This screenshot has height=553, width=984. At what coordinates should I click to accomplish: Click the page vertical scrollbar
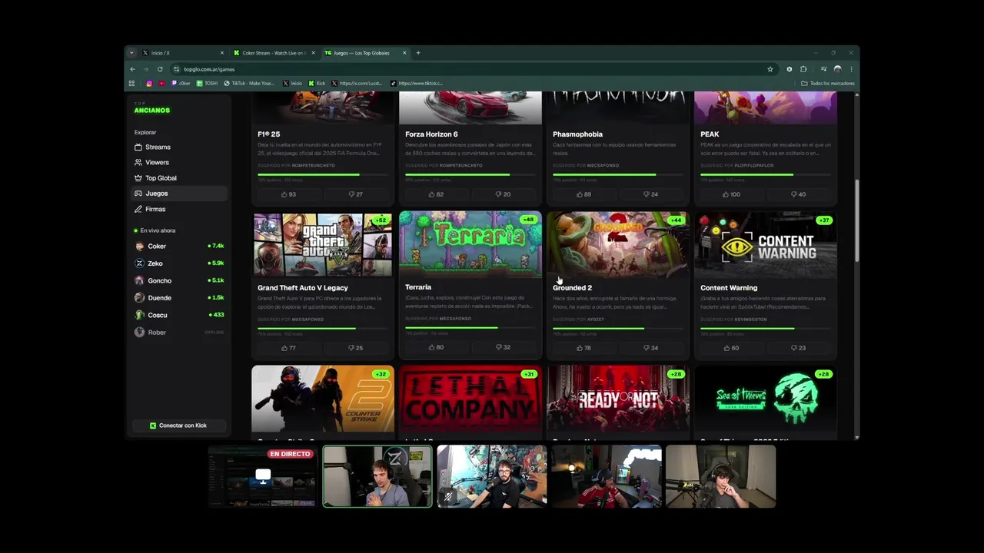click(856, 223)
